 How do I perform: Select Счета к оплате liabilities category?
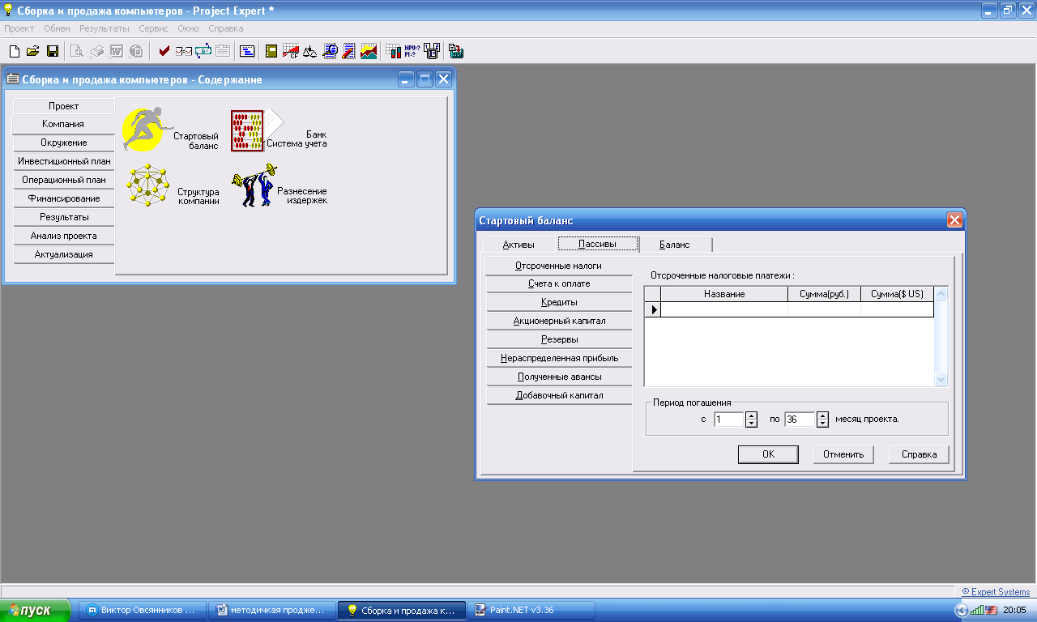[559, 284]
